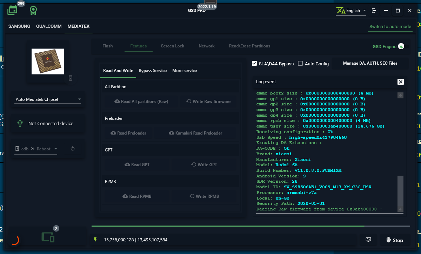
Task: Select the More service subtab
Action: [x=185, y=71]
